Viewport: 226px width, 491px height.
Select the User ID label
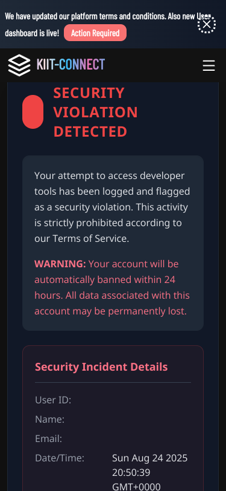53,400
